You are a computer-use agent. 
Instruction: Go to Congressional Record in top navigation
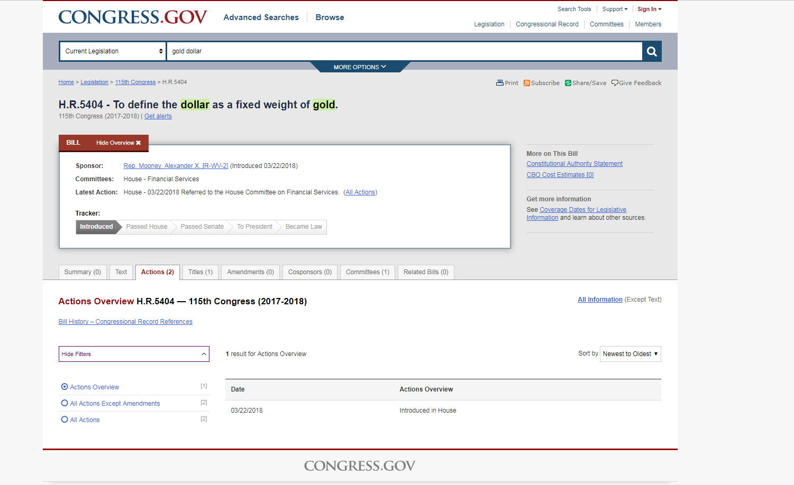[547, 24]
